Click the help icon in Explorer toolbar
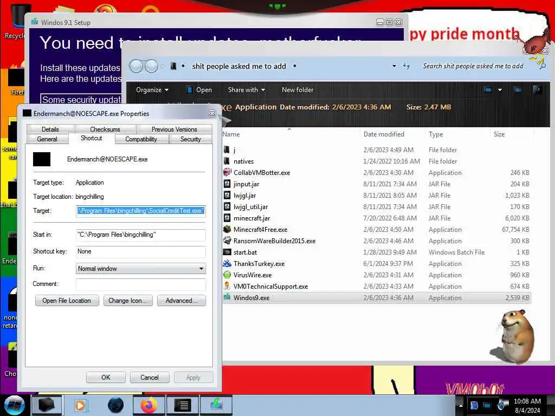555x416 pixels. pos(537,90)
